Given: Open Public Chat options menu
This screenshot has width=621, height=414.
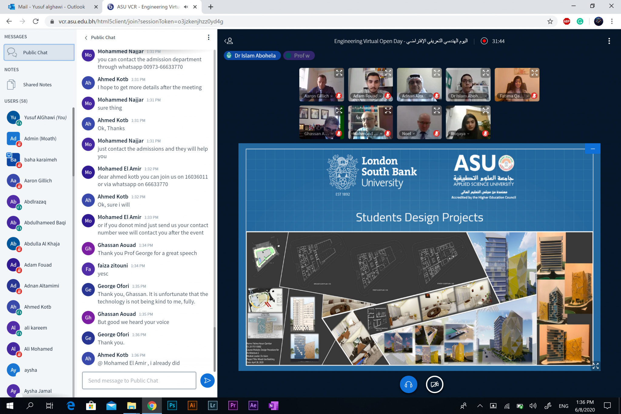Looking at the screenshot, I should pyautogui.click(x=208, y=37).
